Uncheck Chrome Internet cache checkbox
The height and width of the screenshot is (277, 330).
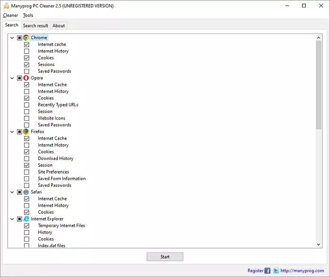(x=26, y=44)
